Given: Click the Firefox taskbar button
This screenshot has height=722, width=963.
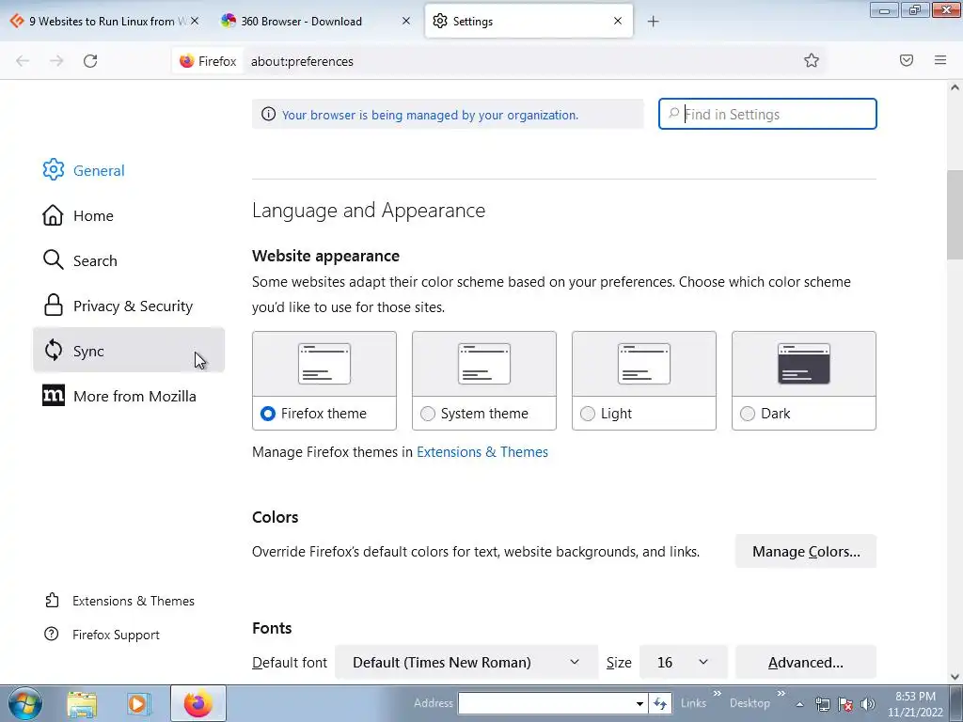Looking at the screenshot, I should pyautogui.click(x=197, y=703).
